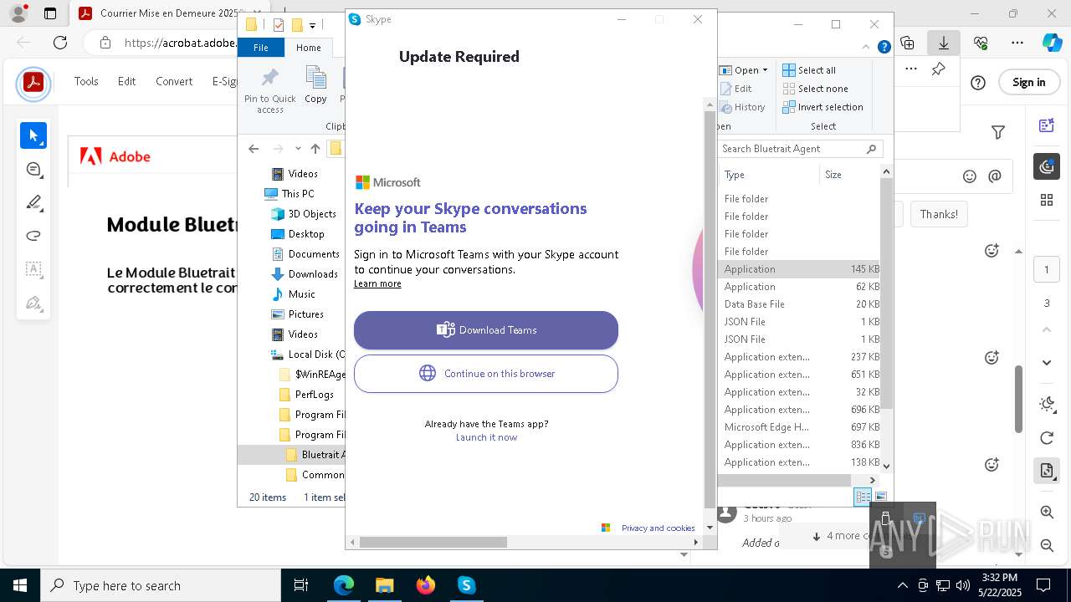Open Edge settings and more menu
The width and height of the screenshot is (1071, 602).
[1017, 43]
